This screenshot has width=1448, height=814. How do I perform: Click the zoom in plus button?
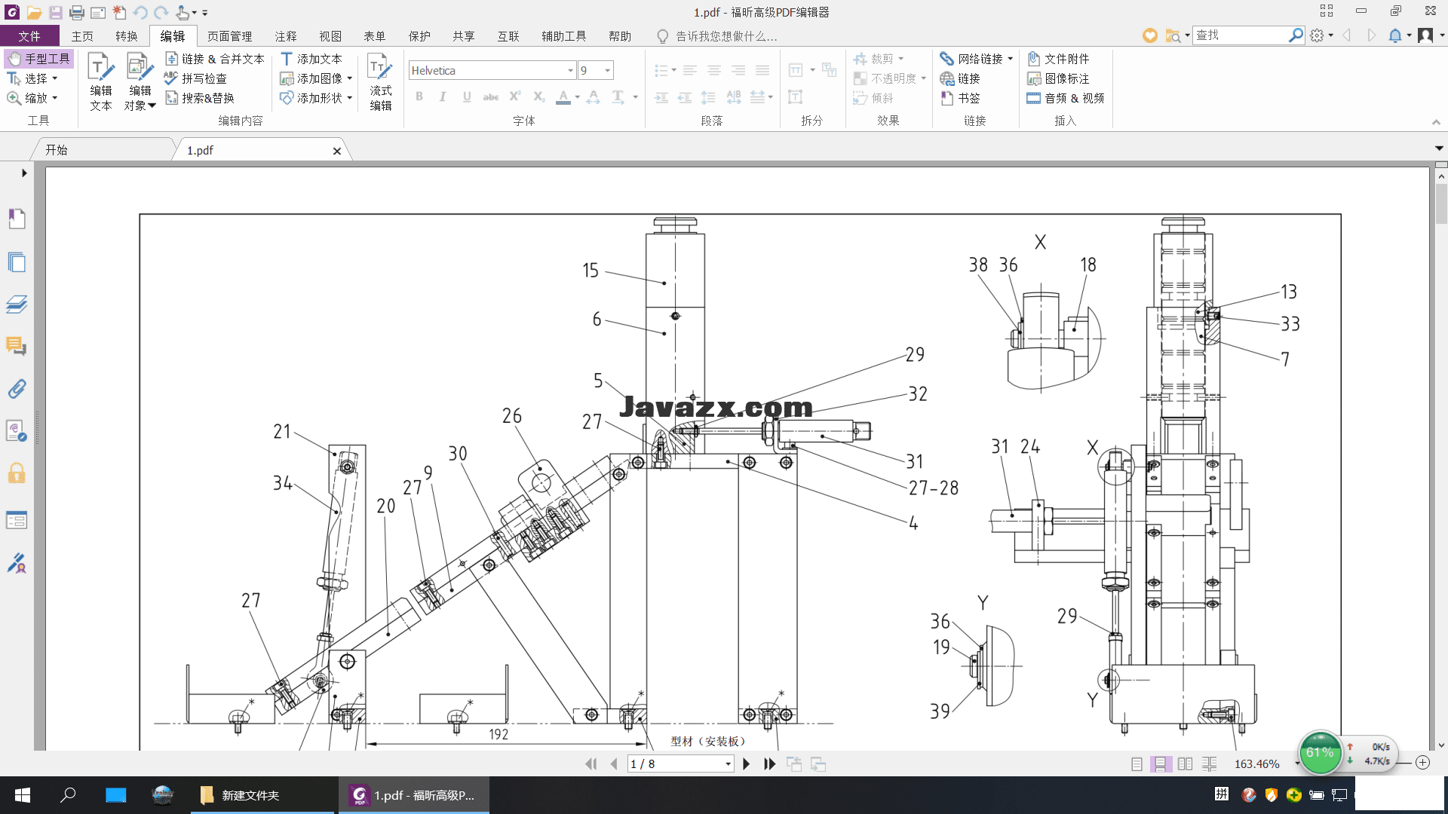tap(1422, 763)
